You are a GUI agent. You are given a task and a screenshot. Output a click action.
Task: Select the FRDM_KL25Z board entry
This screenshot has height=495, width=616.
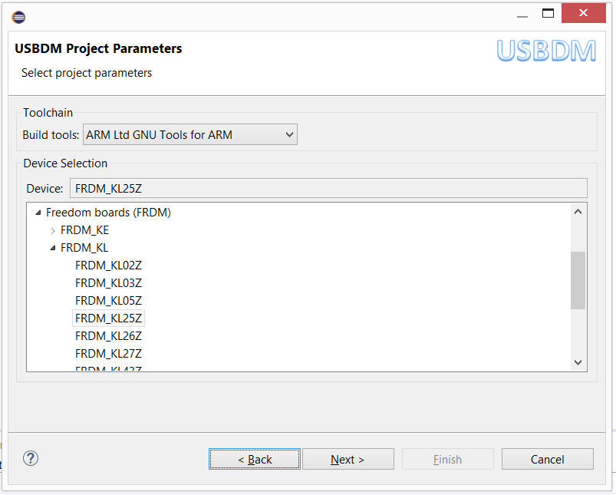(x=108, y=318)
